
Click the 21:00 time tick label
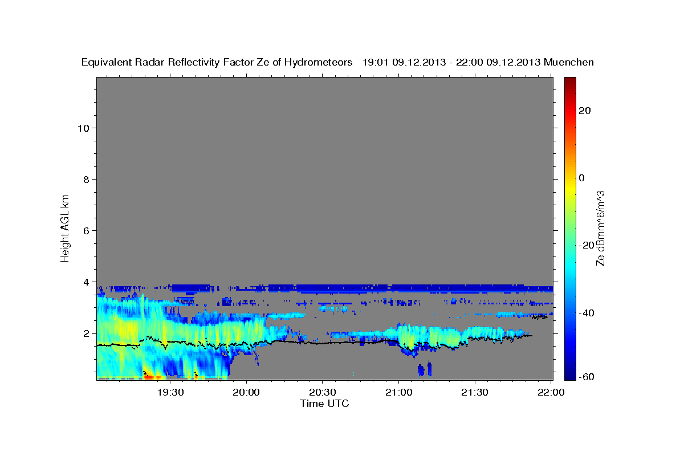click(x=398, y=392)
